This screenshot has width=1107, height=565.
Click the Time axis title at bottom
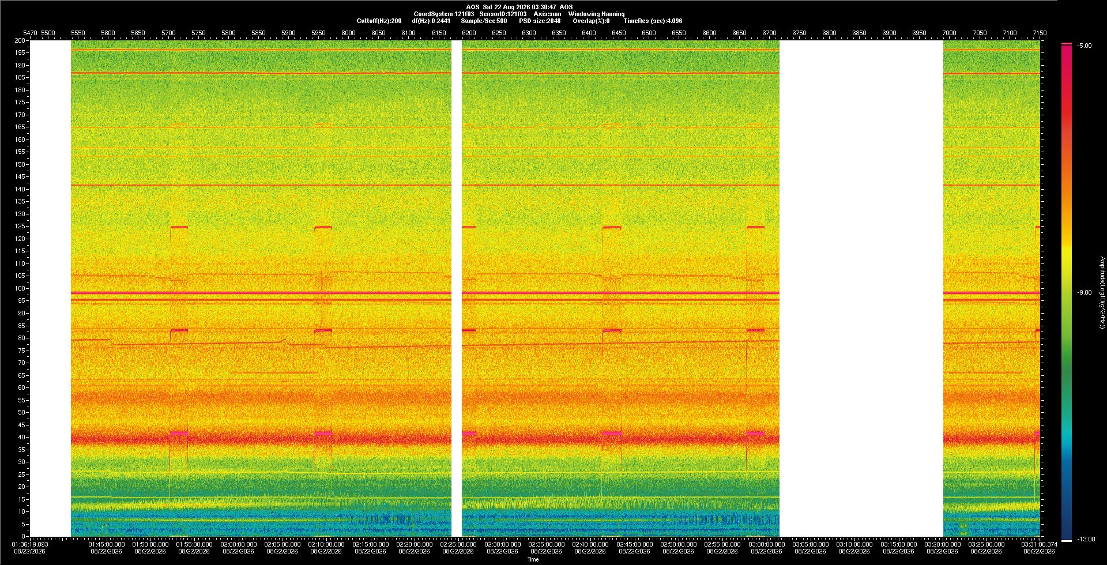coord(533,559)
